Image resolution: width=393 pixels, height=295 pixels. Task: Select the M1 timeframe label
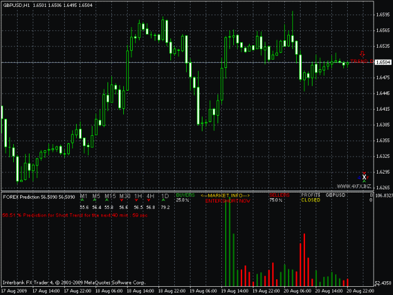(84, 196)
